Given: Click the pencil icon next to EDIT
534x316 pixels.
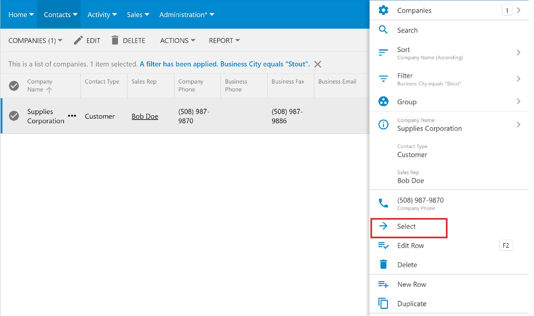Looking at the screenshot, I should 78,40.
